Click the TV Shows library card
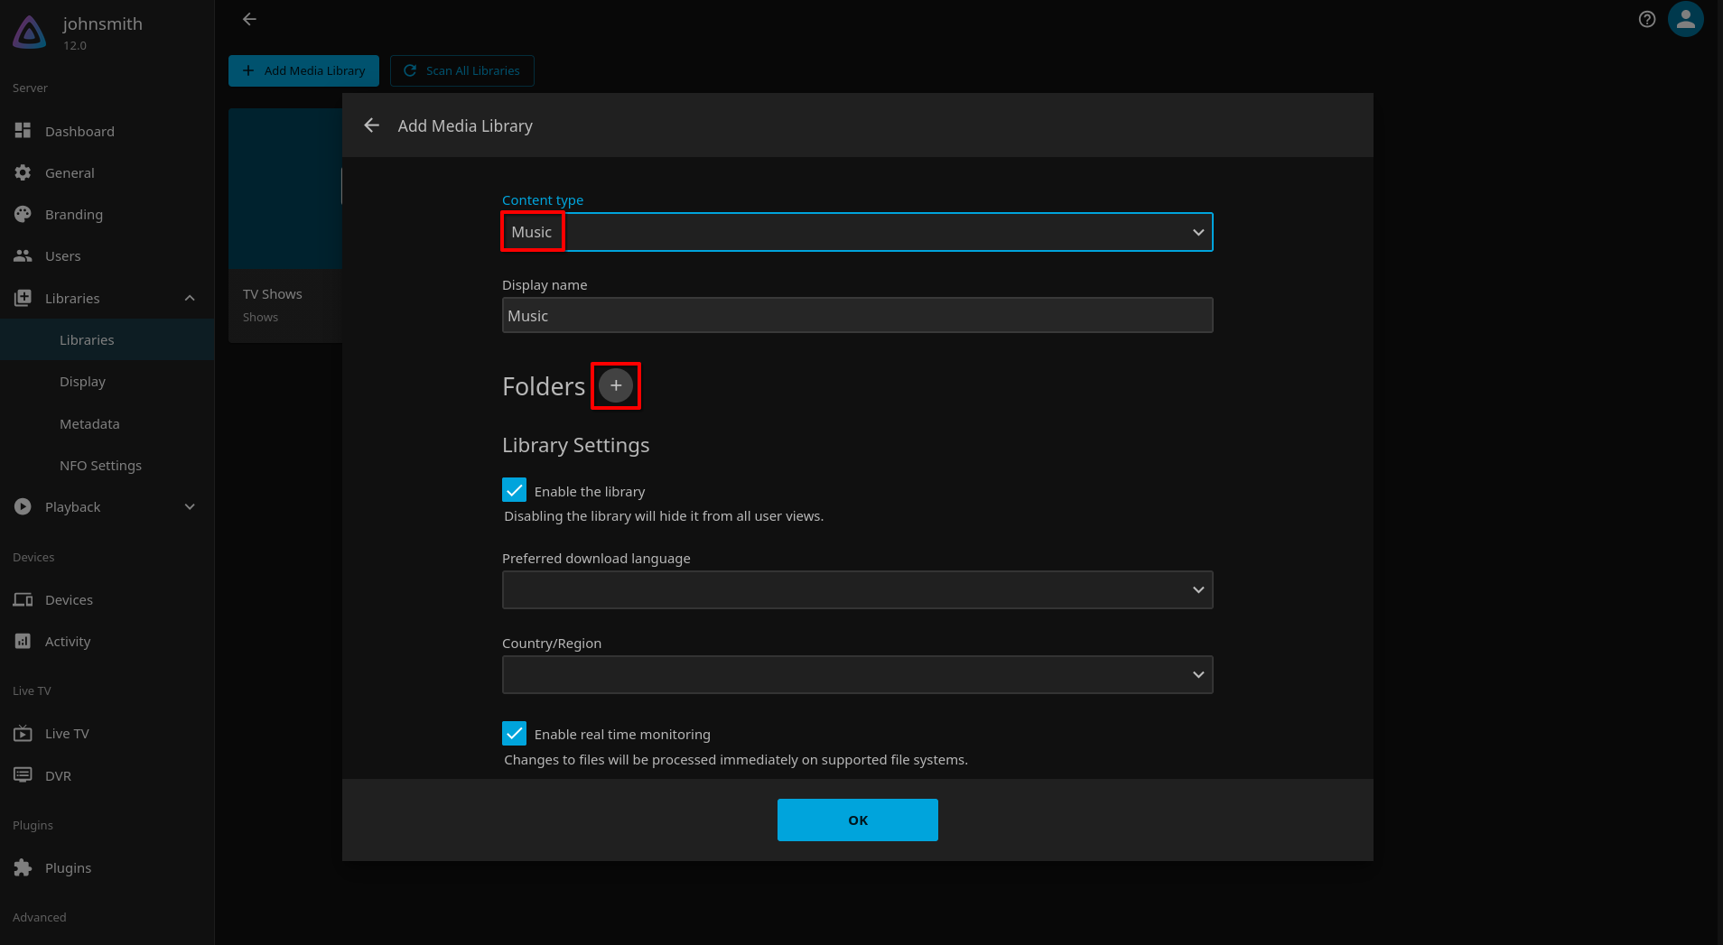This screenshot has height=945, width=1723. (285, 226)
